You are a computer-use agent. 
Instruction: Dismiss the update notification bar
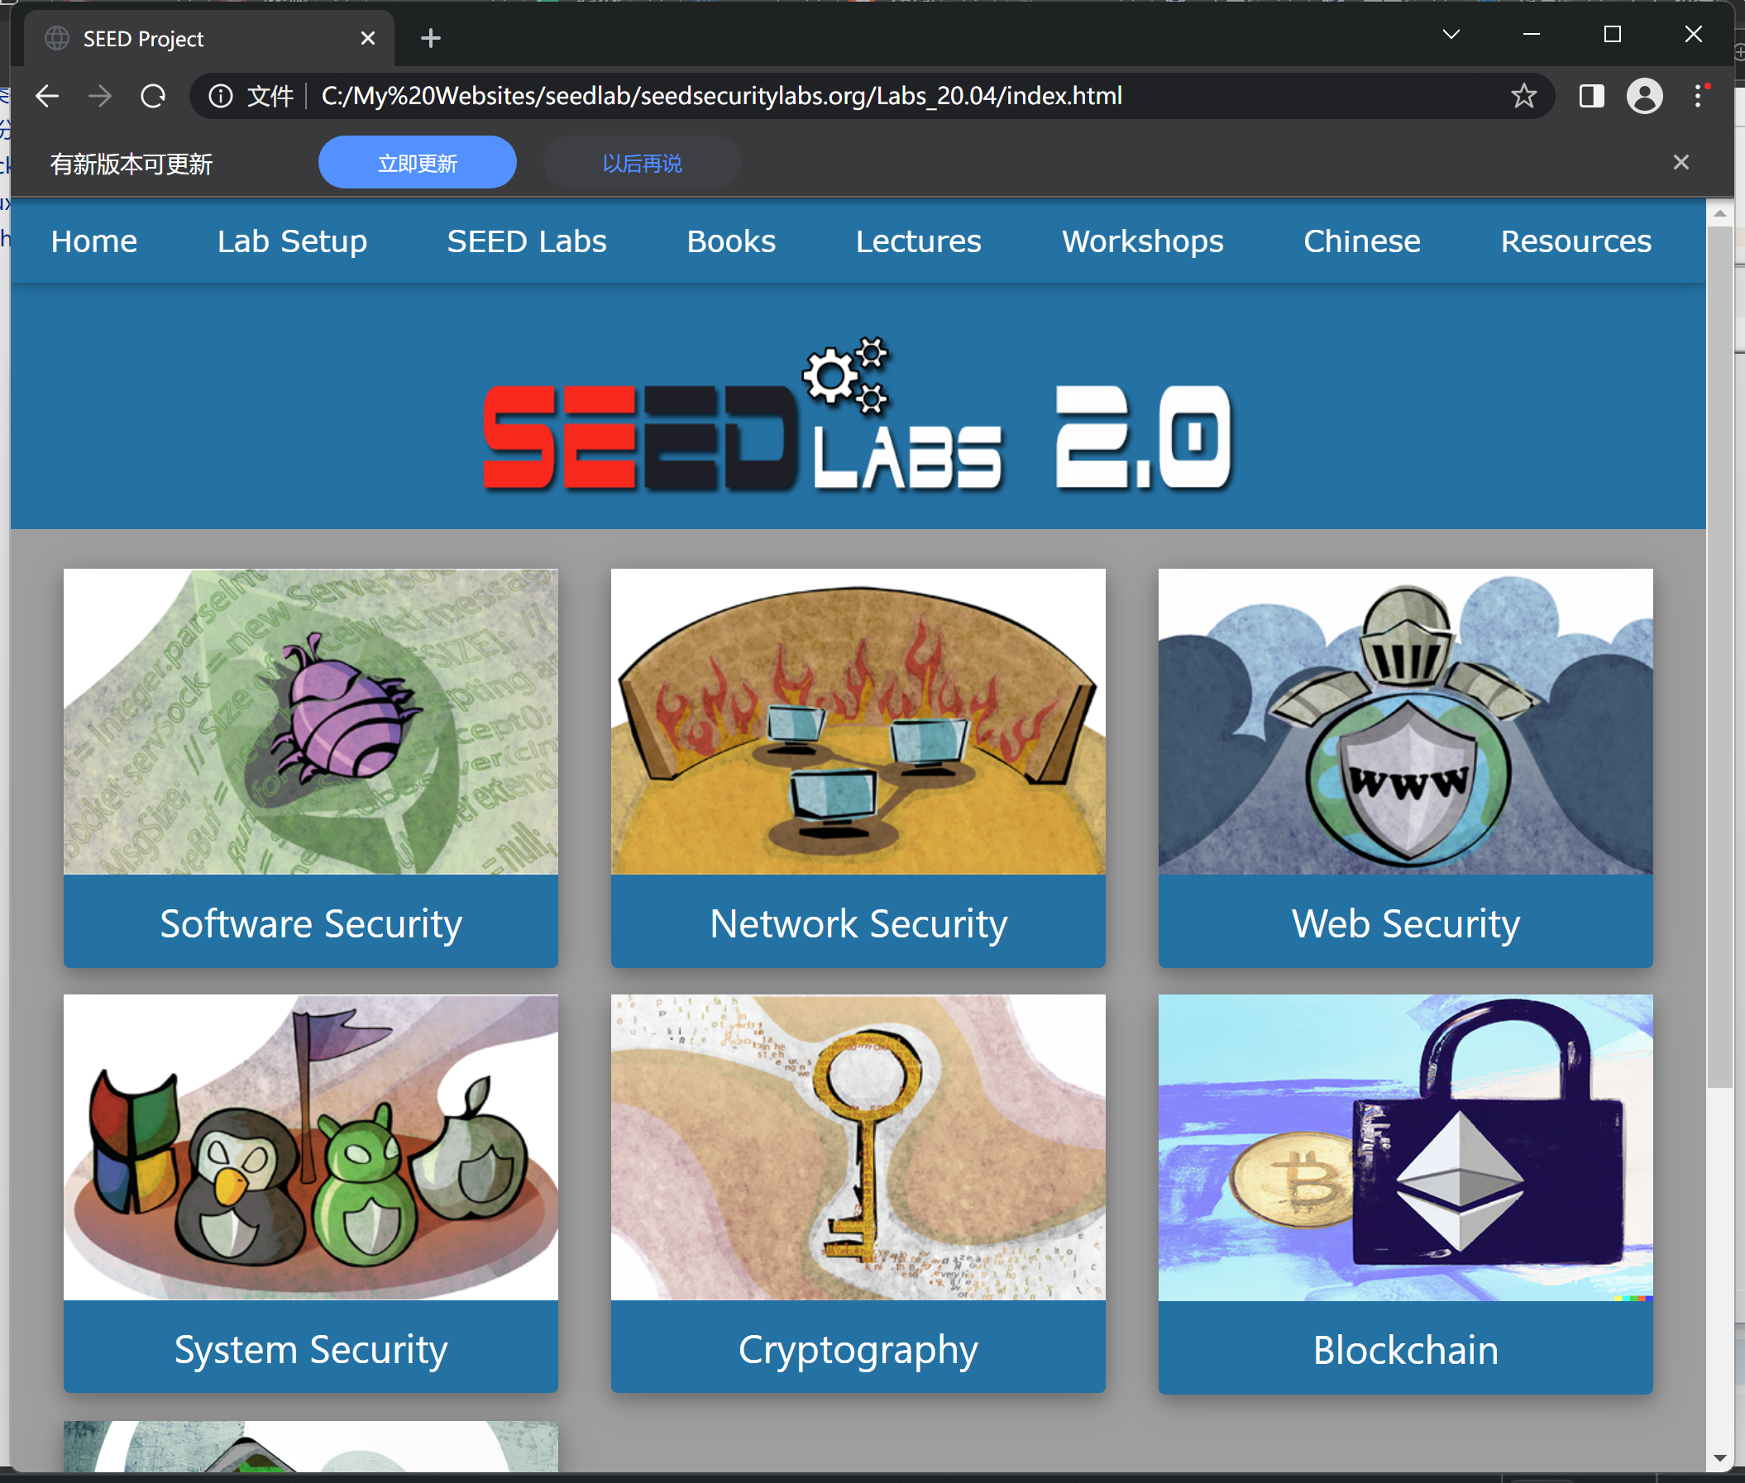(x=1681, y=162)
